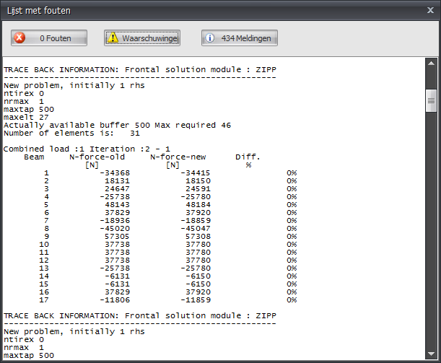
Task: Click the scrollbar up arrow
Action: (x=431, y=64)
